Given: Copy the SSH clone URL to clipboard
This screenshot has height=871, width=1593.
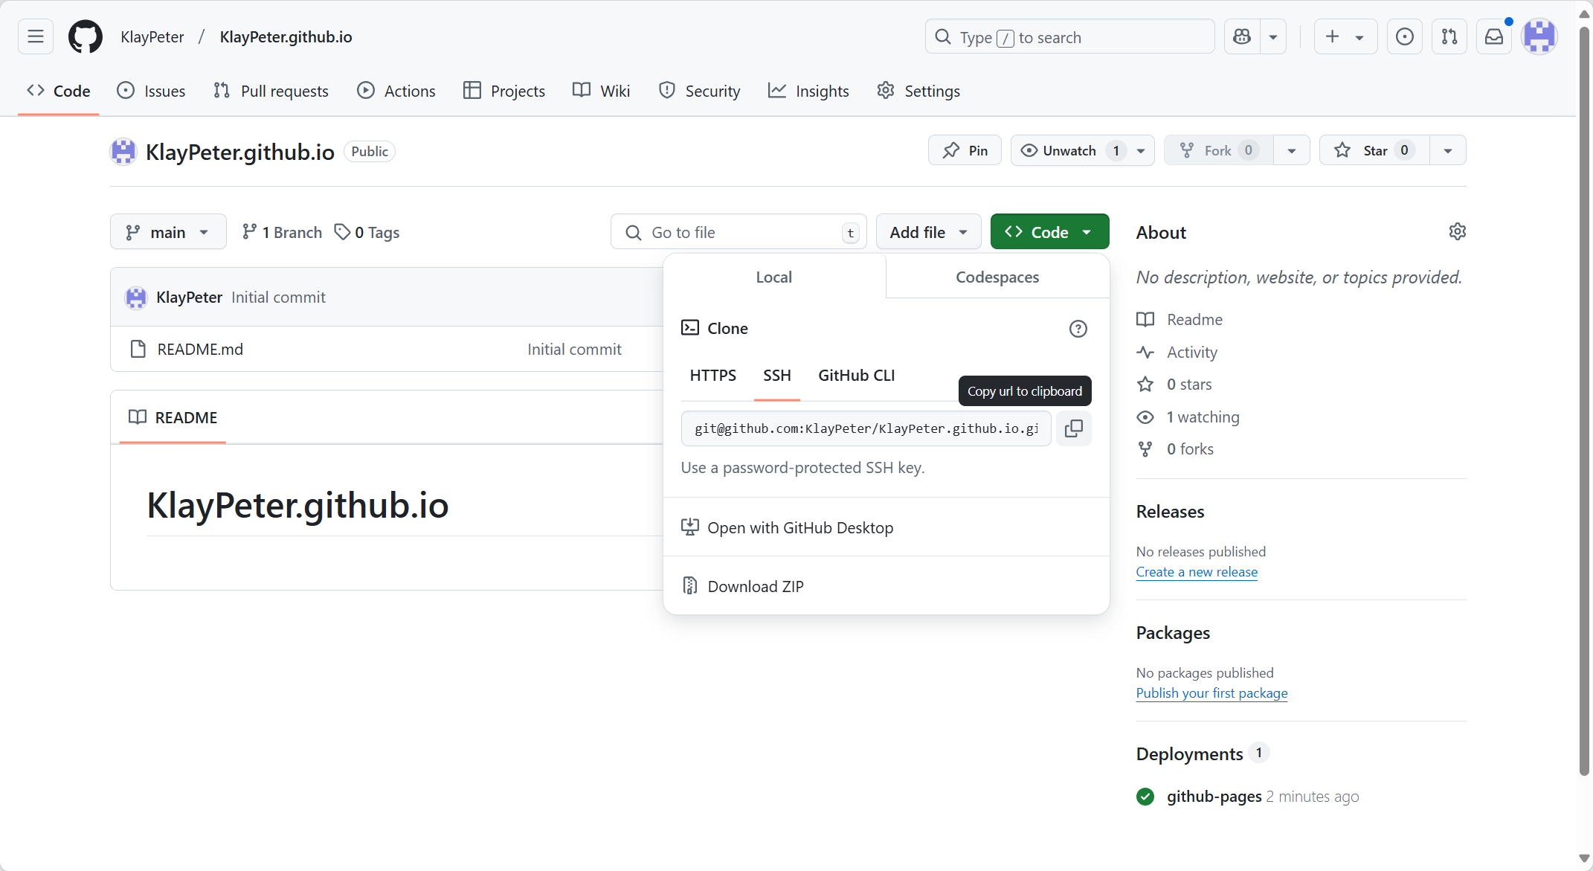Looking at the screenshot, I should (x=1073, y=428).
